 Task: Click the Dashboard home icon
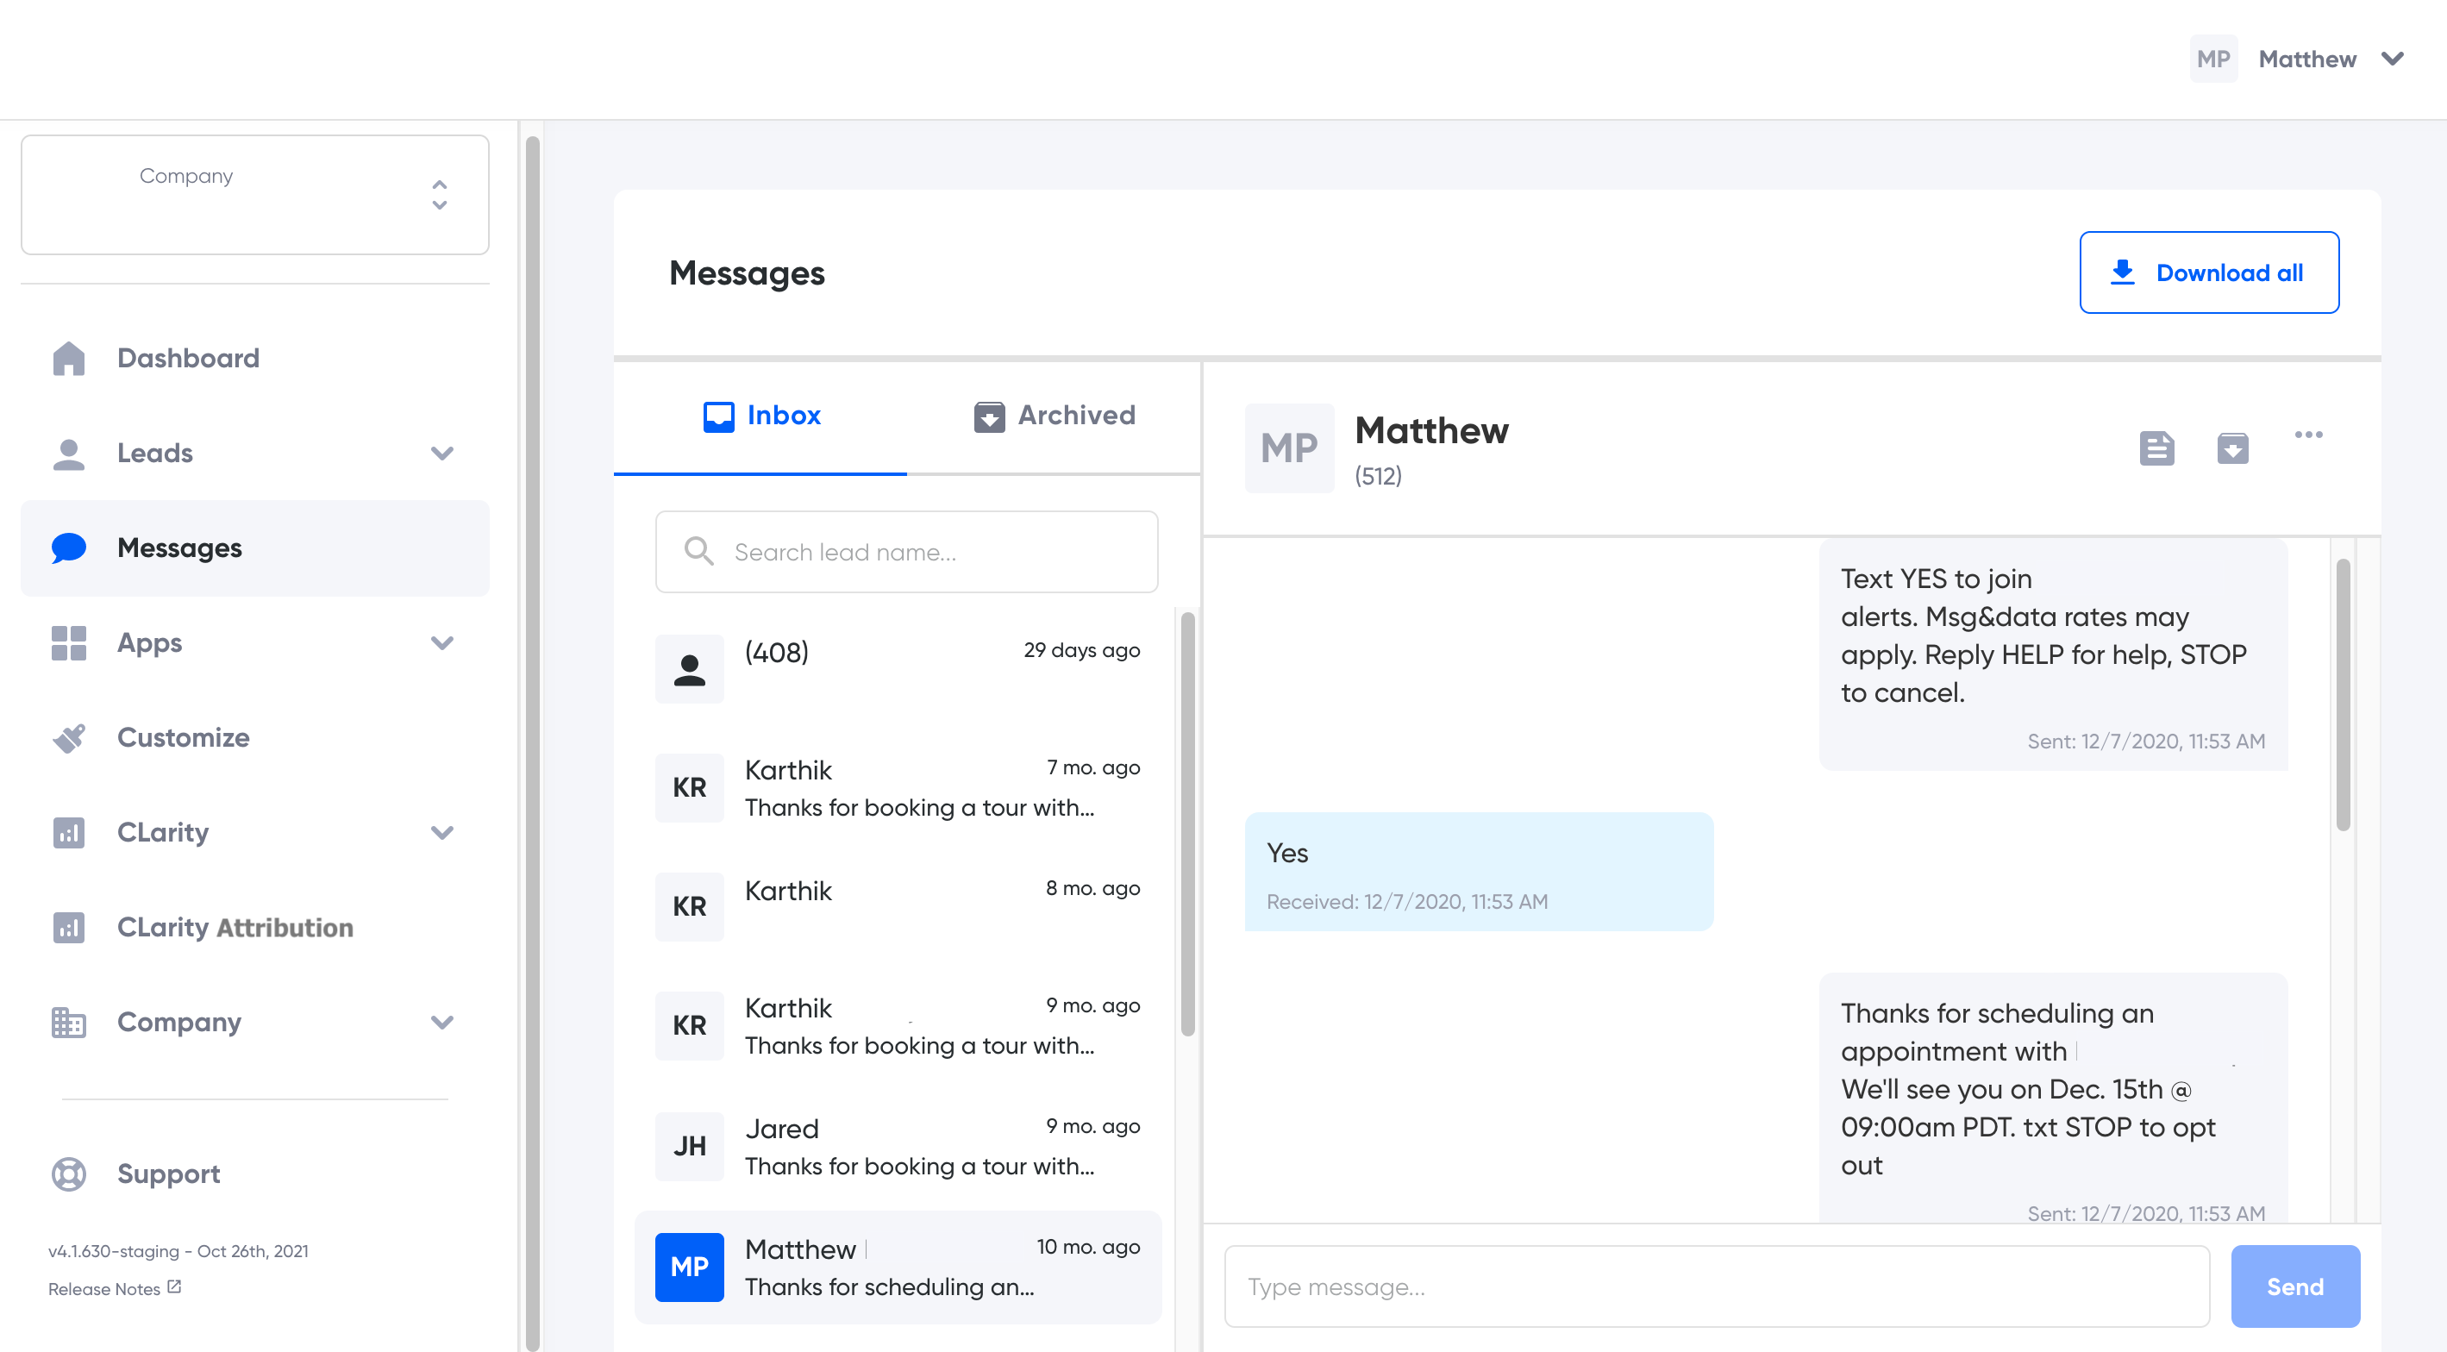pos(68,358)
